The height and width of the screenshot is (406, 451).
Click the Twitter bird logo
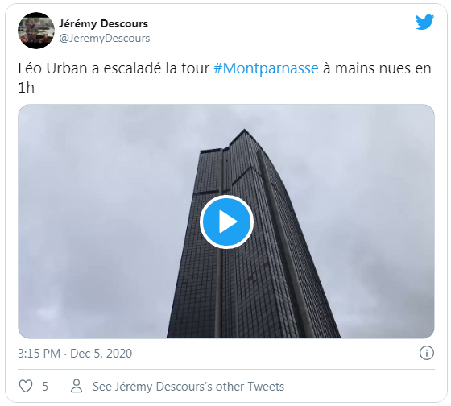coord(425,22)
